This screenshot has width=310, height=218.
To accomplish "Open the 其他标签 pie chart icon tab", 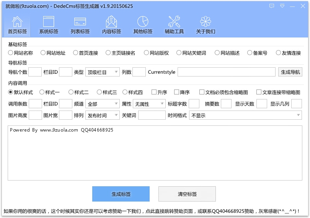I will [x=143, y=25].
